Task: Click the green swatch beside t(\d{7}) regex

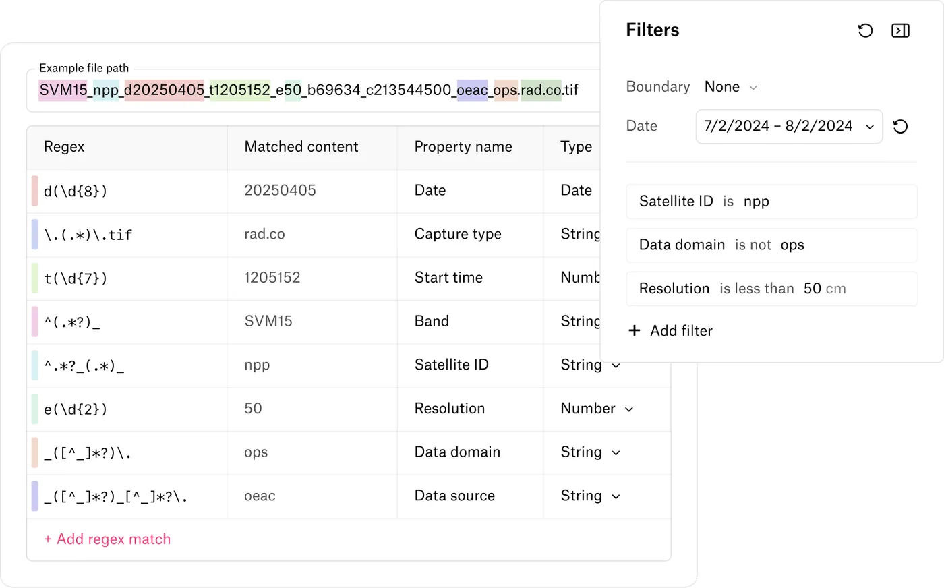Action: (34, 278)
